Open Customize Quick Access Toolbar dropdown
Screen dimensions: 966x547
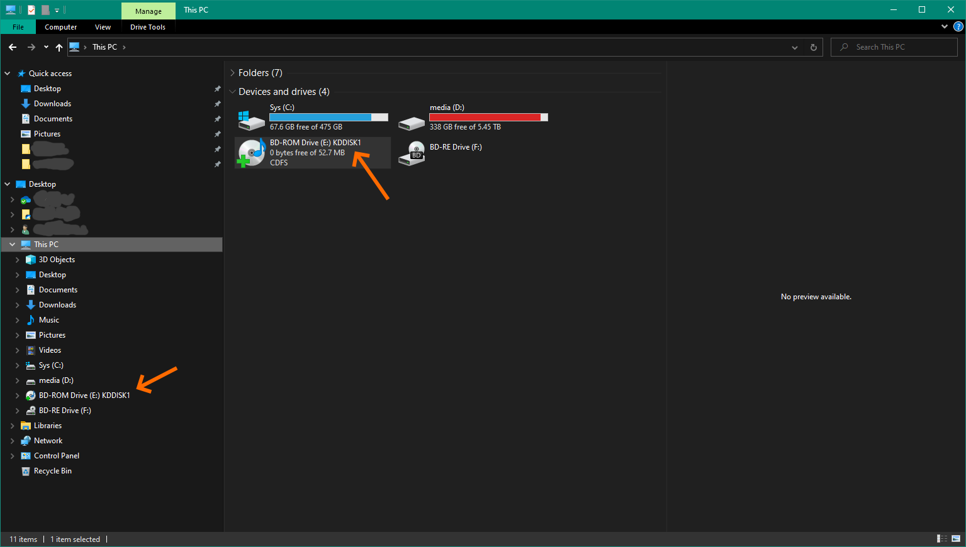pyautogui.click(x=57, y=10)
